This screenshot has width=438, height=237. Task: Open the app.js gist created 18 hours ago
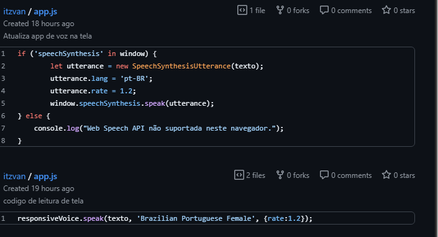coord(45,12)
